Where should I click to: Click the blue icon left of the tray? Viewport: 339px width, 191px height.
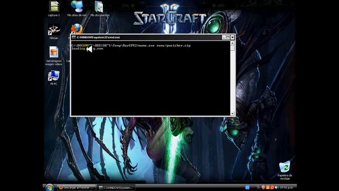247,187
